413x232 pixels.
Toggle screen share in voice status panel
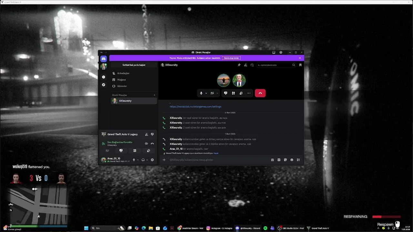point(121,150)
